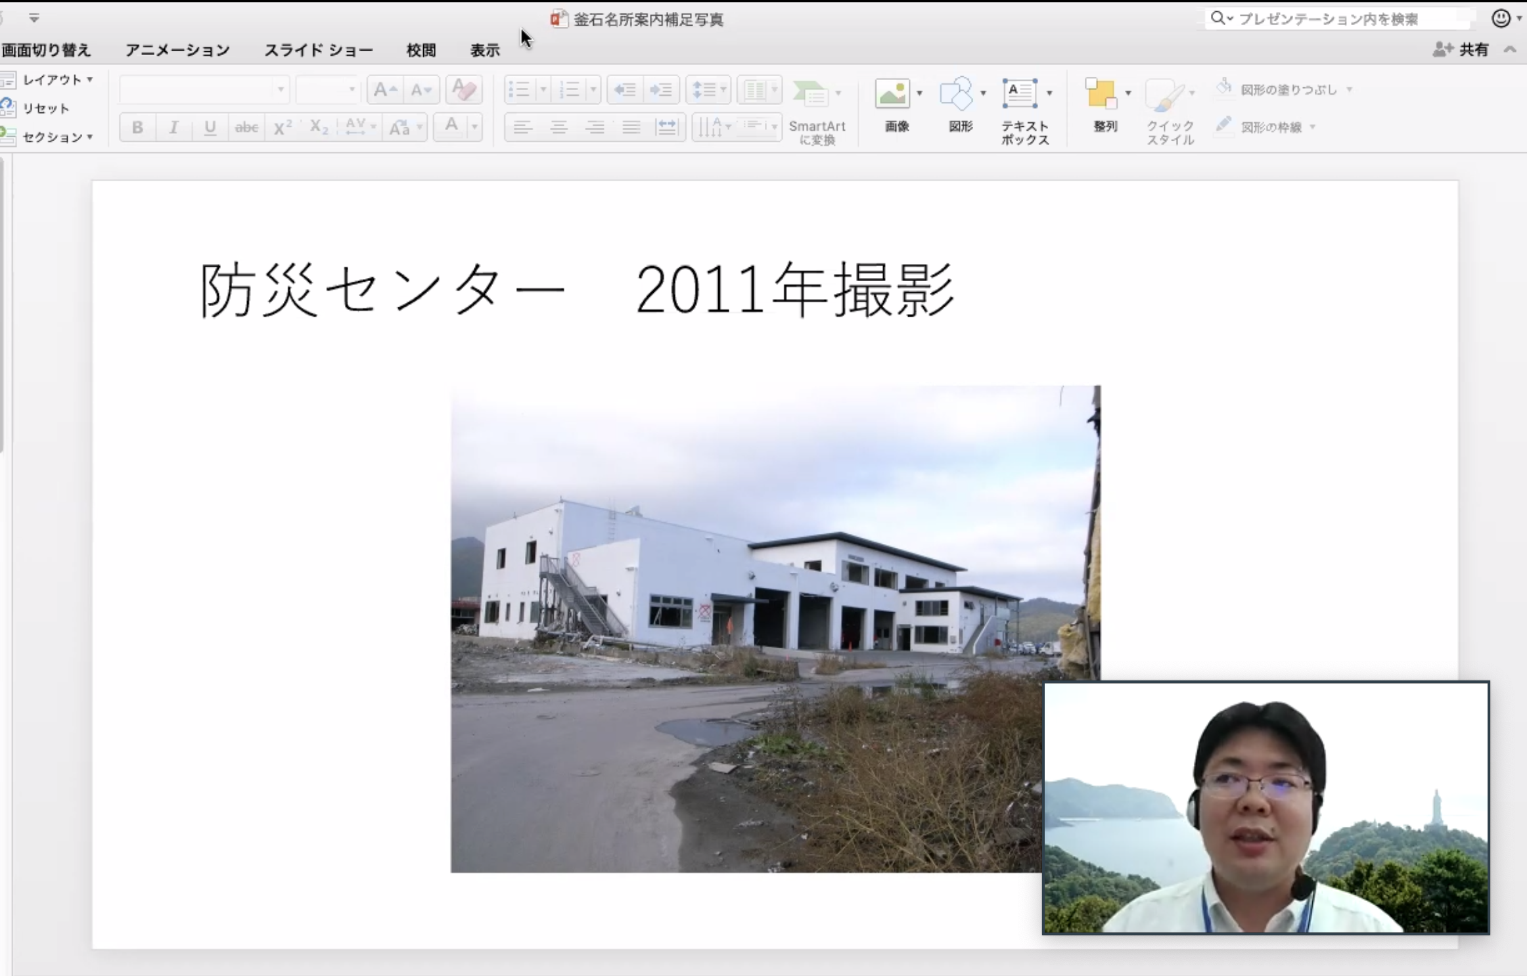
Task: Toggle underline U button
Action: click(210, 127)
